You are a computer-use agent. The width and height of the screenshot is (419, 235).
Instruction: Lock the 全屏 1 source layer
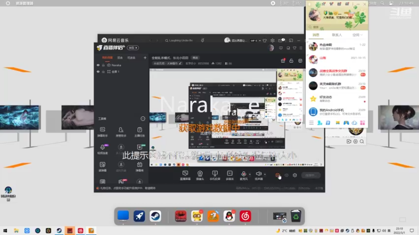[x=103, y=72]
